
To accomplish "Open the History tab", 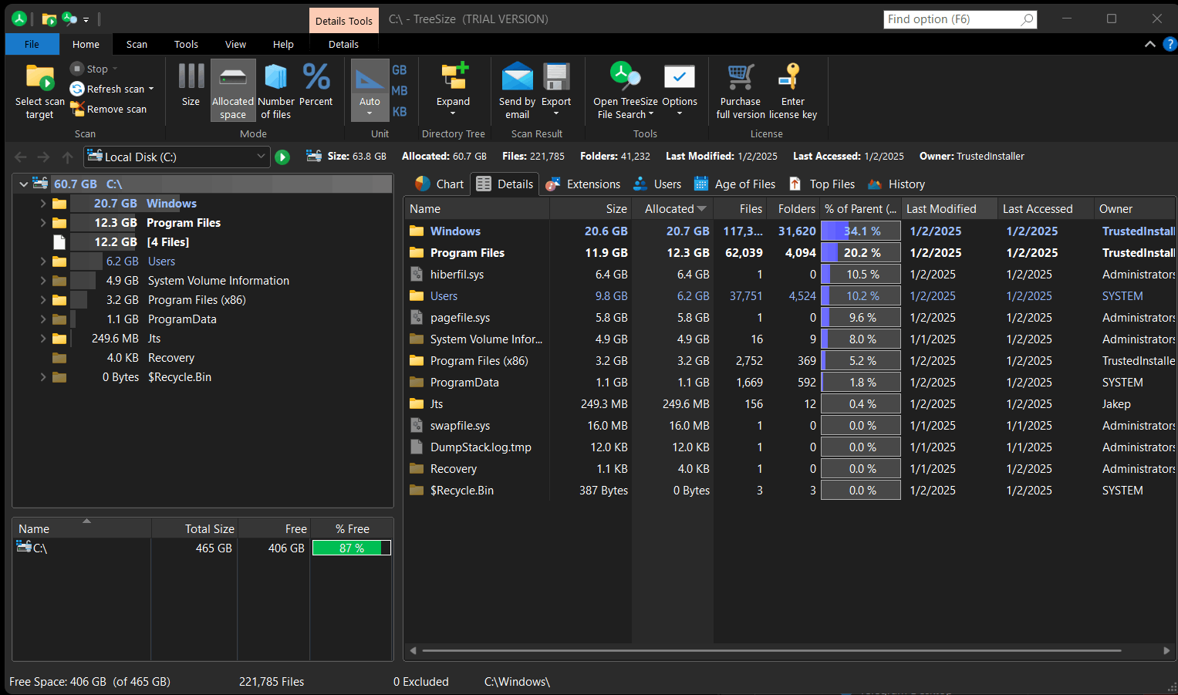I will [896, 184].
